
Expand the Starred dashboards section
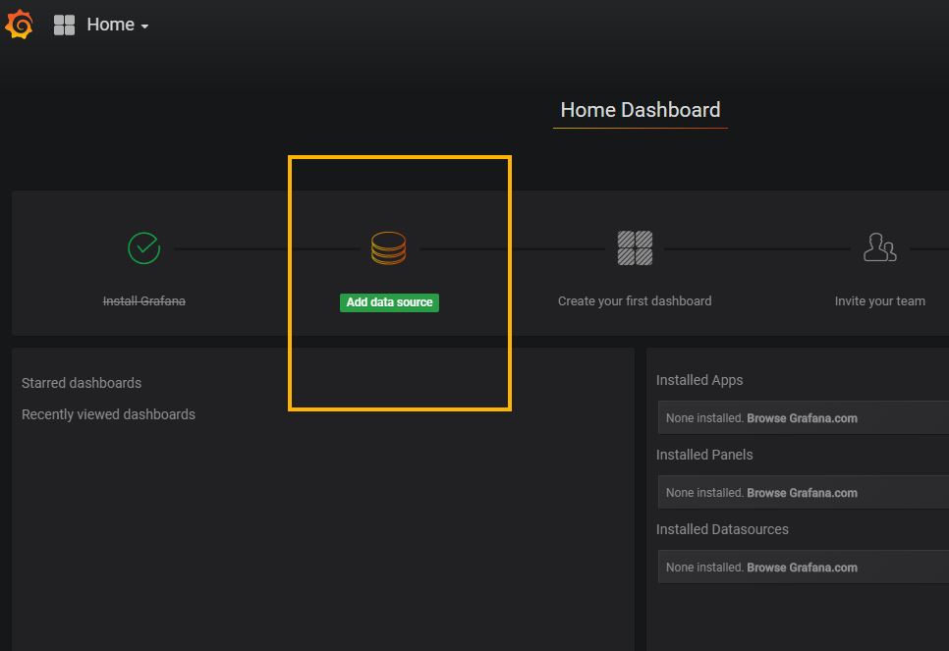(x=81, y=383)
